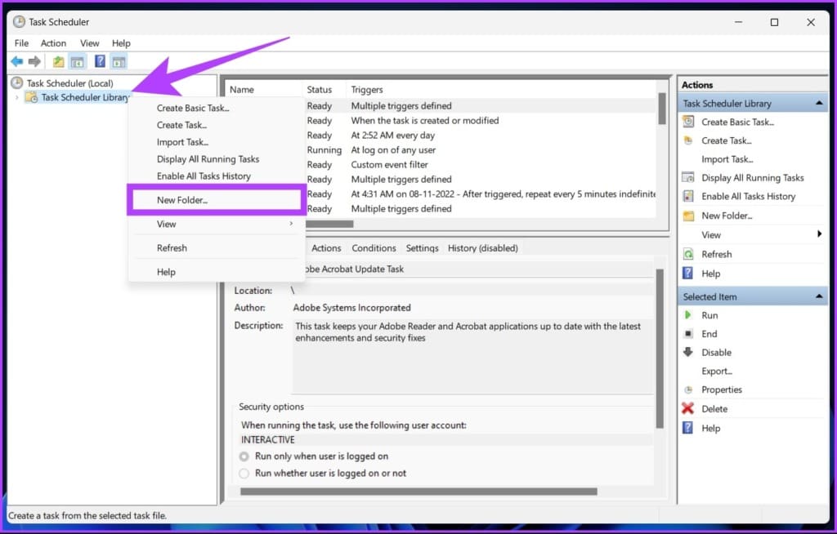The width and height of the screenshot is (837, 534).
Task: Expand the Task Scheduler Library tree node
Action: point(17,97)
